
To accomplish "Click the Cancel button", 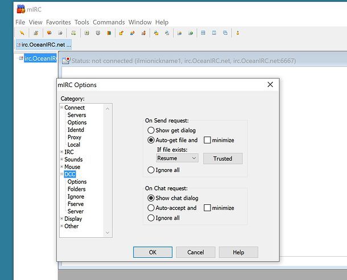I will (x=196, y=252).
